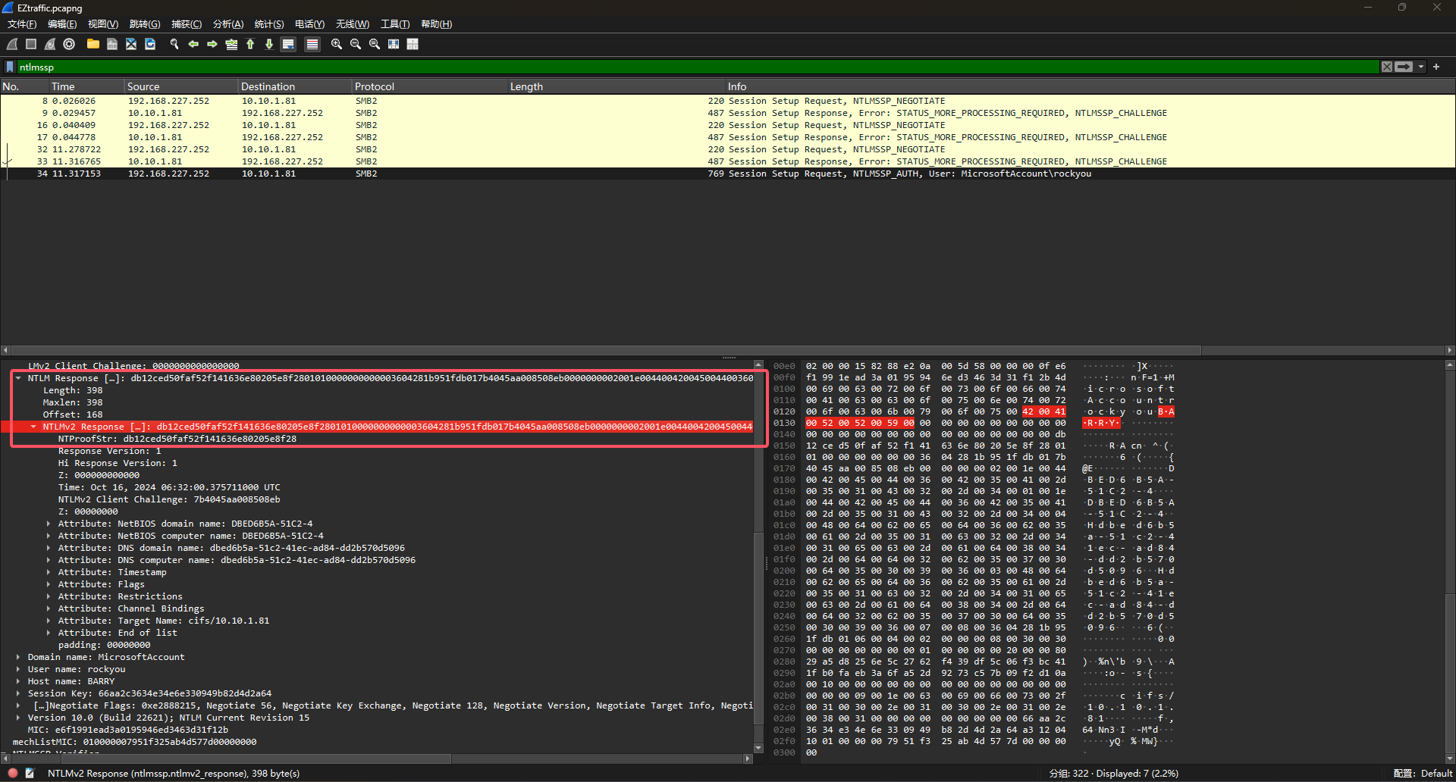Screen dimensions: 1456x782
Task: Toggle packet list colorization
Action: point(312,44)
